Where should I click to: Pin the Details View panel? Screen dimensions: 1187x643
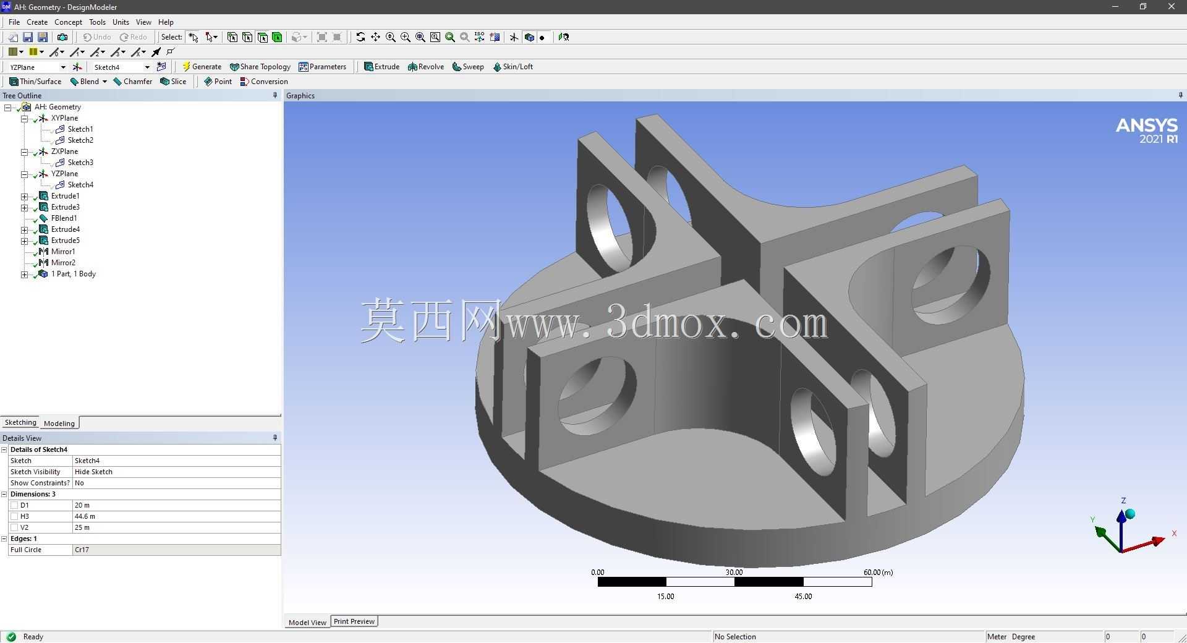[x=275, y=438]
